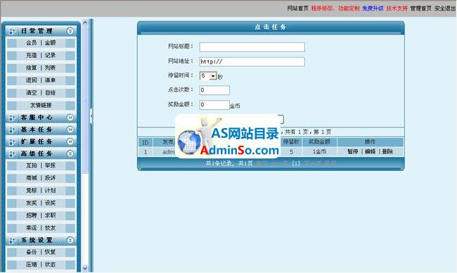
Task: Click the sidebar scrollbar down arrow
Action: [x=85, y=268]
